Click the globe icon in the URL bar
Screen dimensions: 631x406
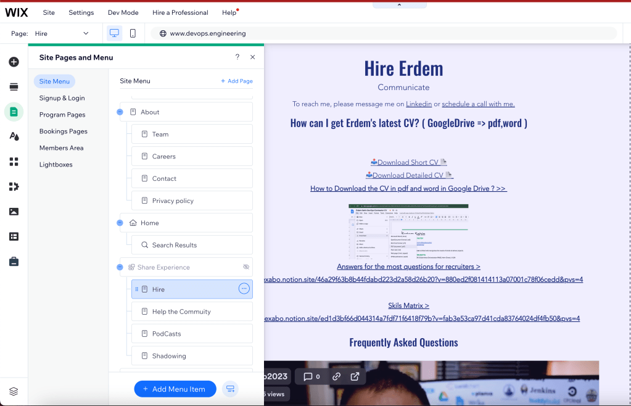tap(163, 33)
